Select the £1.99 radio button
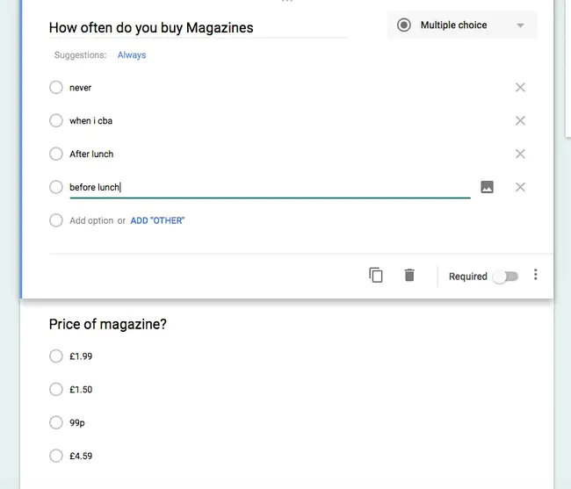 click(x=56, y=356)
